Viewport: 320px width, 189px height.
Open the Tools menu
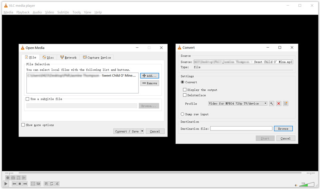(76, 12)
